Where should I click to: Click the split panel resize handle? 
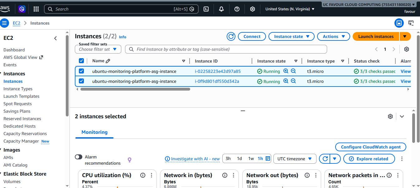(243, 110)
